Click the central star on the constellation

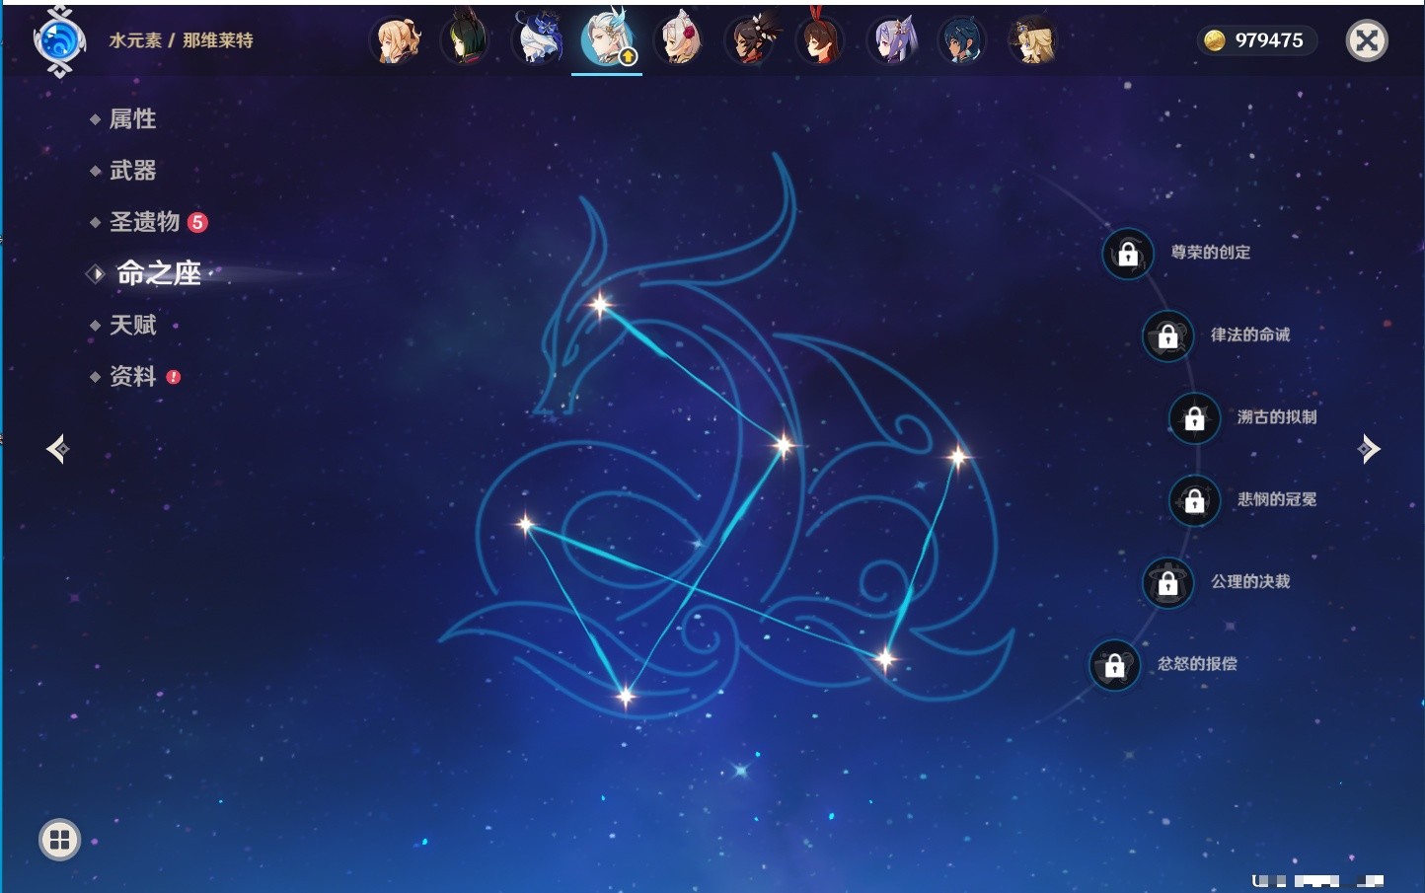[784, 445]
